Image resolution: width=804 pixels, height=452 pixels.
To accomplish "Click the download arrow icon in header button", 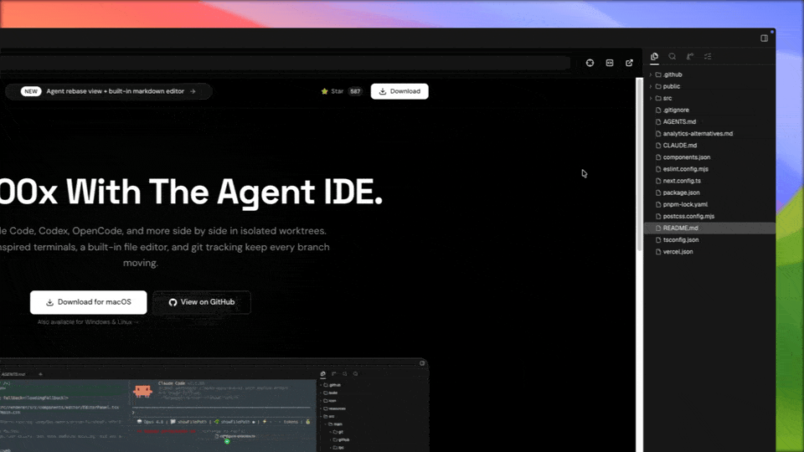I will [x=383, y=91].
